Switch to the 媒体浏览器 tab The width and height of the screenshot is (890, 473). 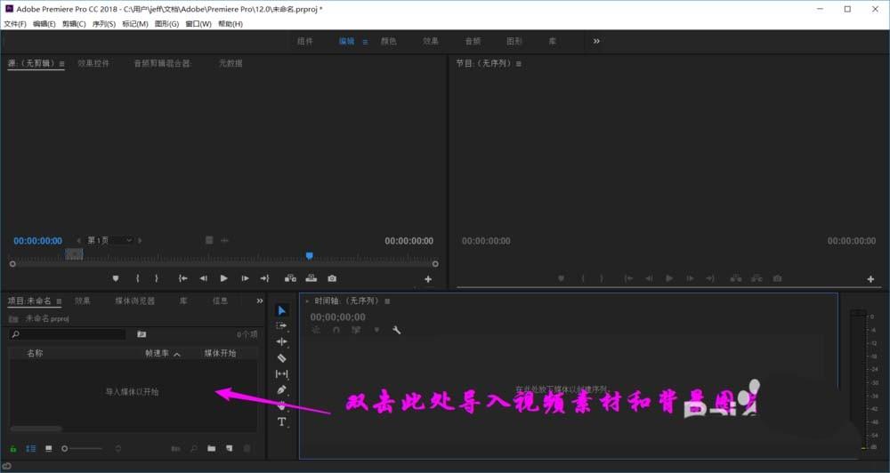[135, 301]
